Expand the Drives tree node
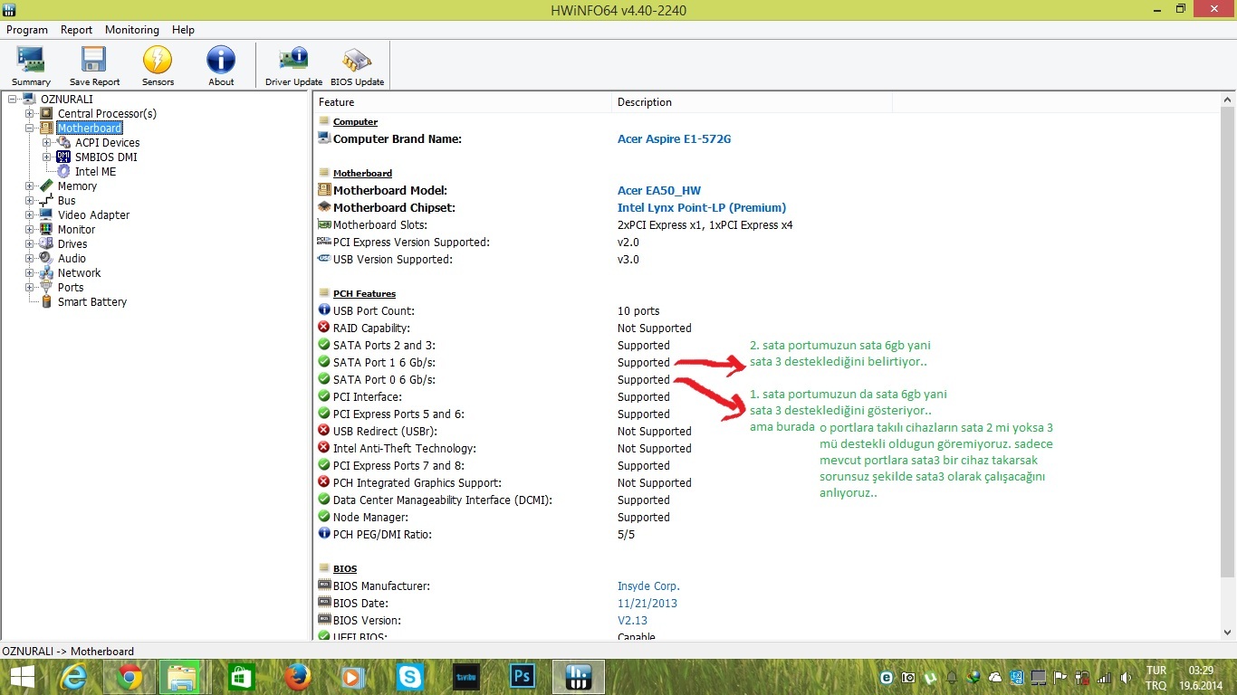The width and height of the screenshot is (1237, 695). point(30,243)
